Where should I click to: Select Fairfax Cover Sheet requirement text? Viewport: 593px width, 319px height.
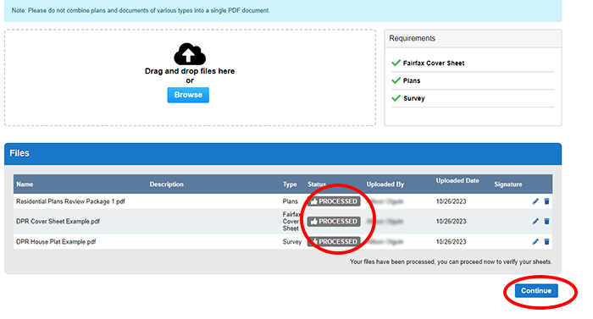coord(434,63)
